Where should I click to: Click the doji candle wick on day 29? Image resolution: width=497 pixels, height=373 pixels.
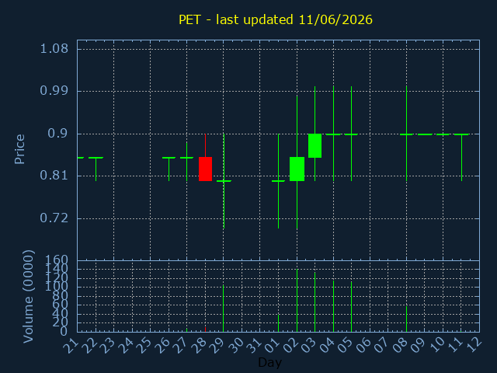[224, 181]
